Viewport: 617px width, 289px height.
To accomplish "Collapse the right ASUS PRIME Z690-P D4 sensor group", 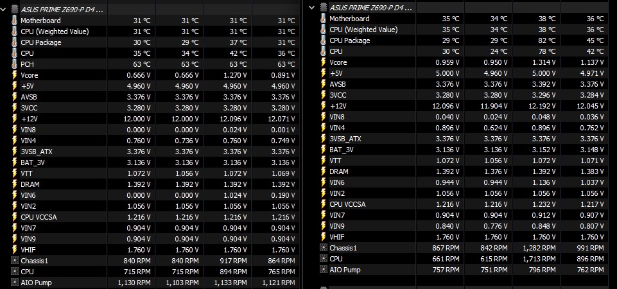I will [x=313, y=7].
